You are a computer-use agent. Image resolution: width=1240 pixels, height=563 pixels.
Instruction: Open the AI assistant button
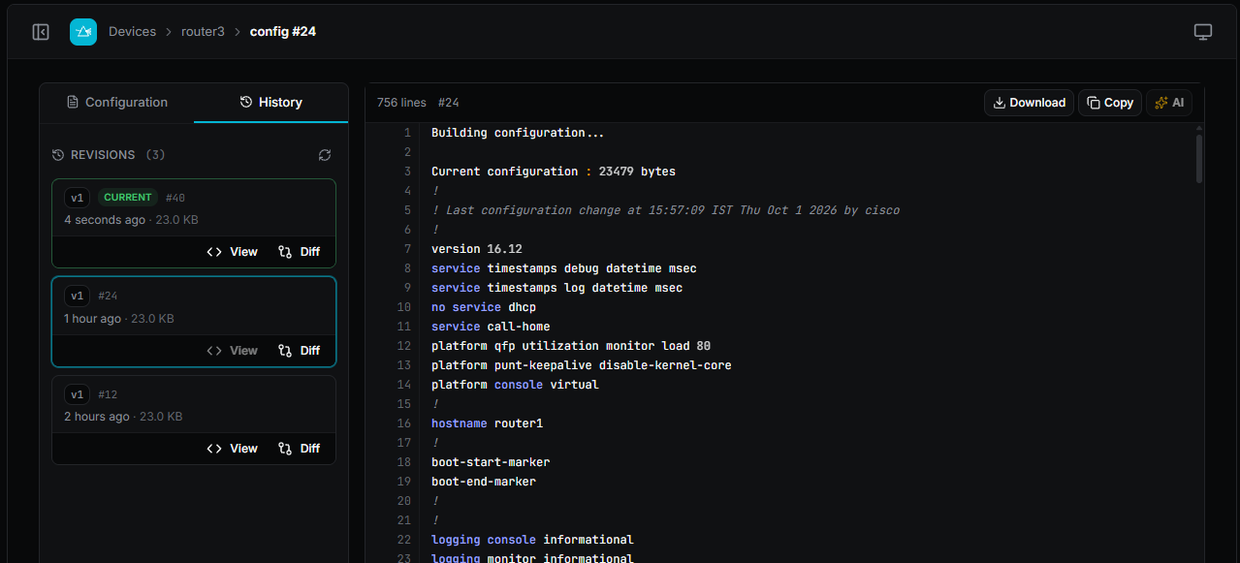1169,103
